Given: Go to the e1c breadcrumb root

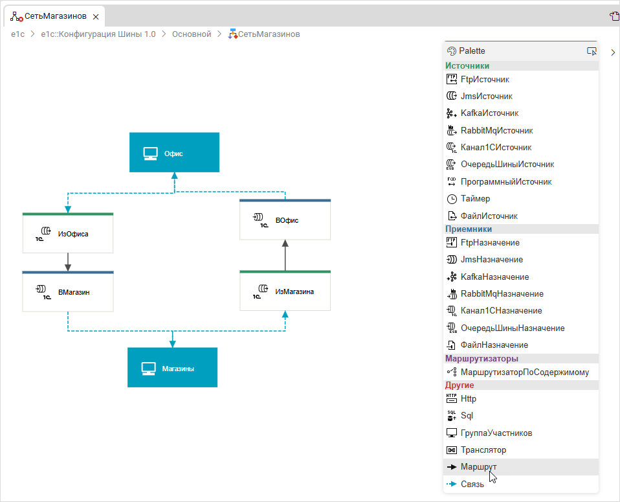Looking at the screenshot, I should point(17,34).
